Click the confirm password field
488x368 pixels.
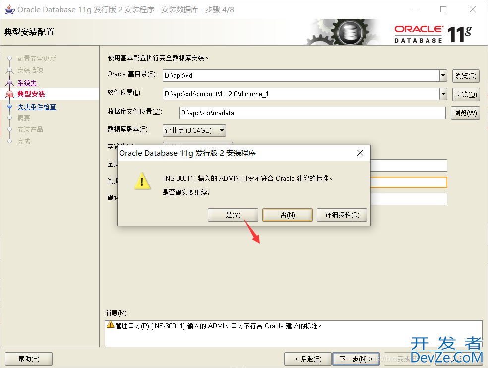click(409, 199)
